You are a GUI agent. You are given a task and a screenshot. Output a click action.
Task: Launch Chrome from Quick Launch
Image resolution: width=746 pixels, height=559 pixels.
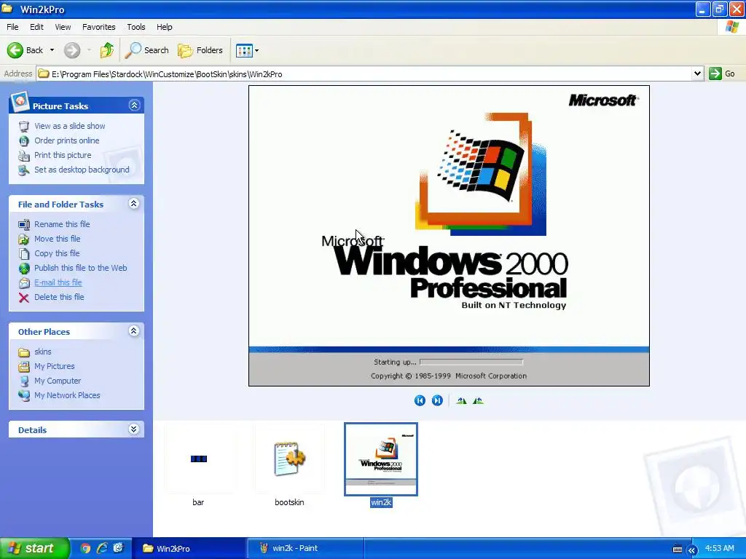[x=85, y=549]
